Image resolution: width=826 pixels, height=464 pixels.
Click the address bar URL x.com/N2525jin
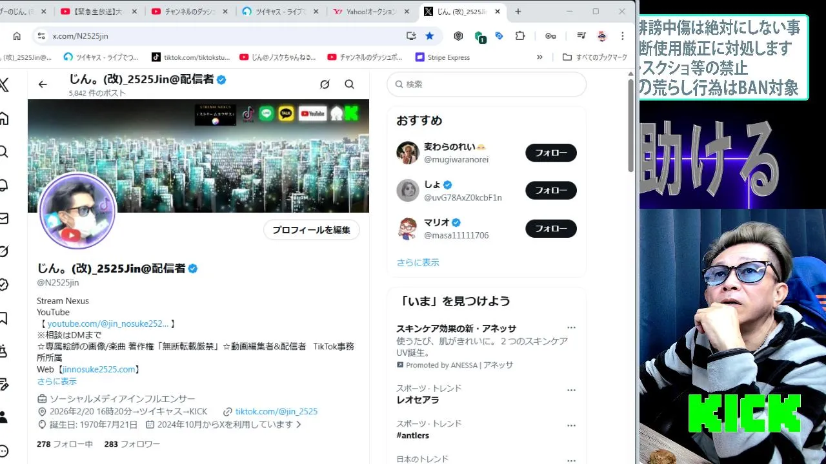pyautogui.click(x=80, y=36)
